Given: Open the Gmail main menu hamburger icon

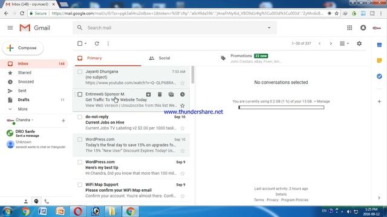Looking at the screenshot, I should [10, 28].
